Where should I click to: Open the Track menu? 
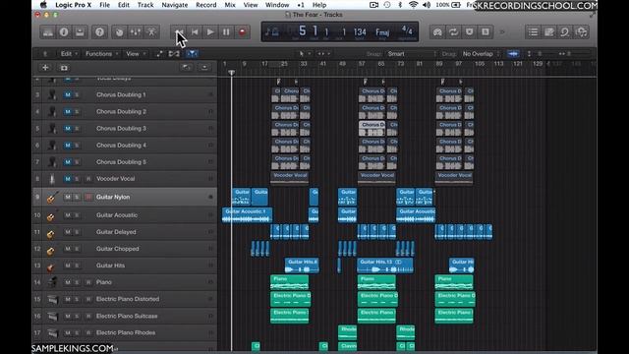145,5
